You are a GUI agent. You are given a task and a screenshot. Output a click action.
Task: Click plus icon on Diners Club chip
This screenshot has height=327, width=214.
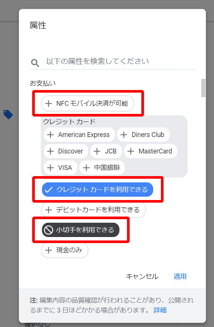[124, 135]
